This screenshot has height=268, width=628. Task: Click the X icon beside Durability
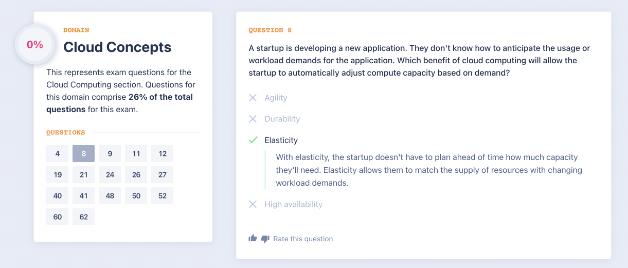click(253, 119)
